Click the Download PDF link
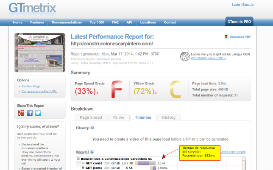The height and width of the screenshot is (170, 273). point(240,37)
